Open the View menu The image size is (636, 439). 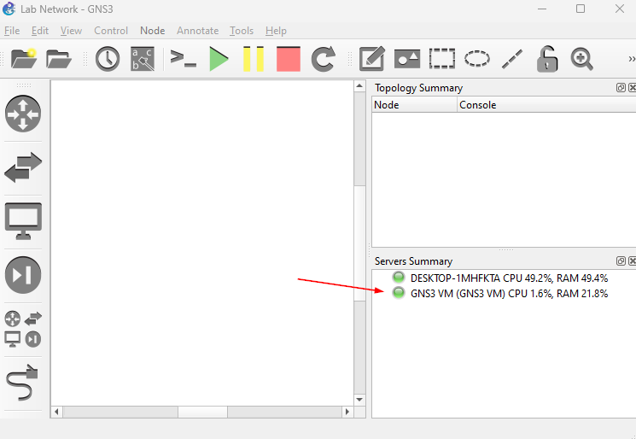(x=71, y=31)
